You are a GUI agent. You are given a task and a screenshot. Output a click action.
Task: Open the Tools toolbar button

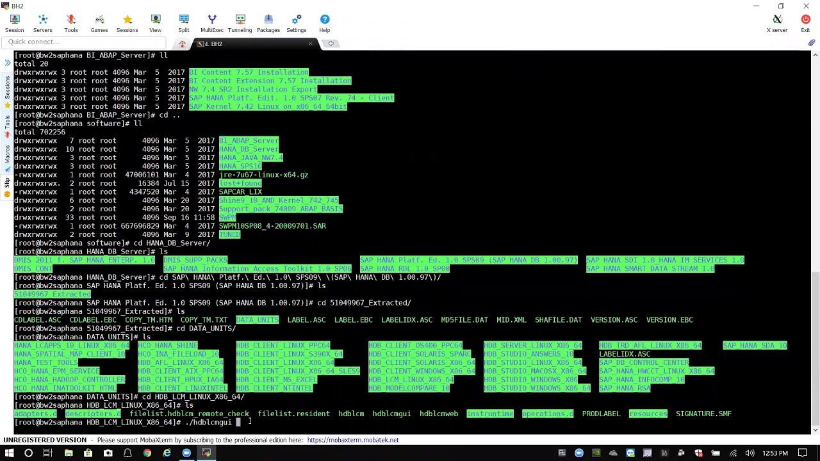point(71,24)
